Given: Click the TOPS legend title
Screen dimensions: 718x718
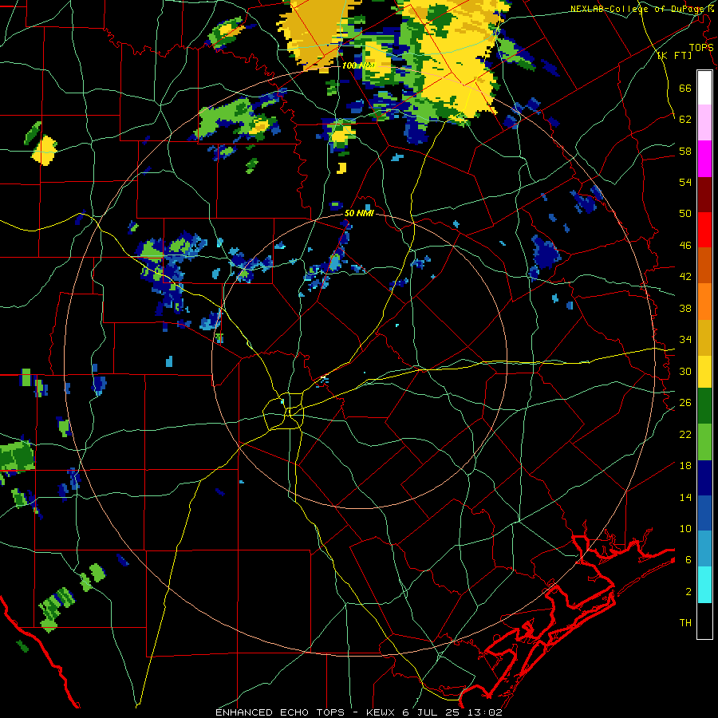Looking at the screenshot, I should pyautogui.click(x=701, y=47).
